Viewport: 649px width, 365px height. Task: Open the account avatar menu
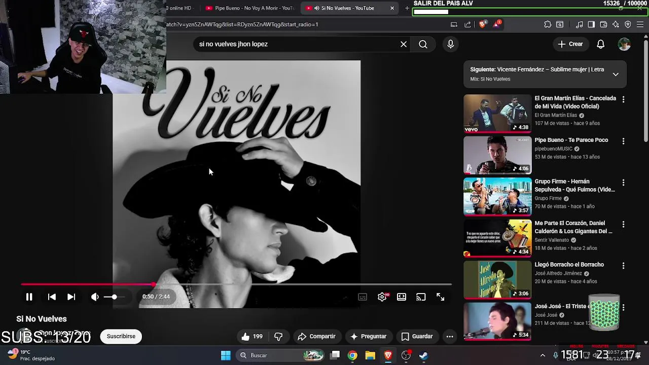[x=624, y=44]
